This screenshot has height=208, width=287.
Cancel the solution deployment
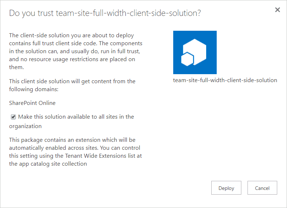pyautogui.click(x=262, y=188)
